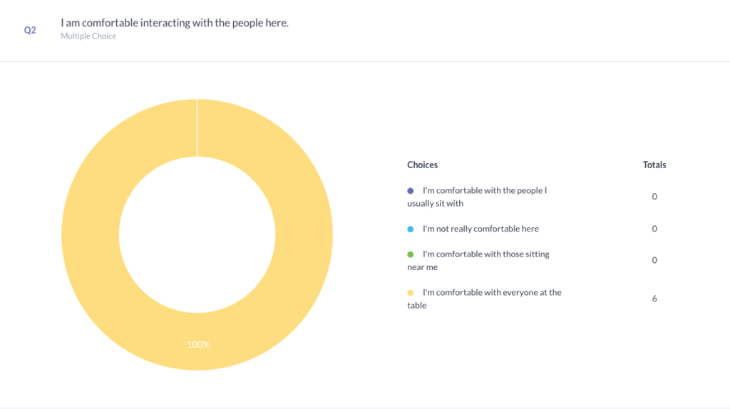
Task: Click the Q2 question number label
Action: (30, 31)
